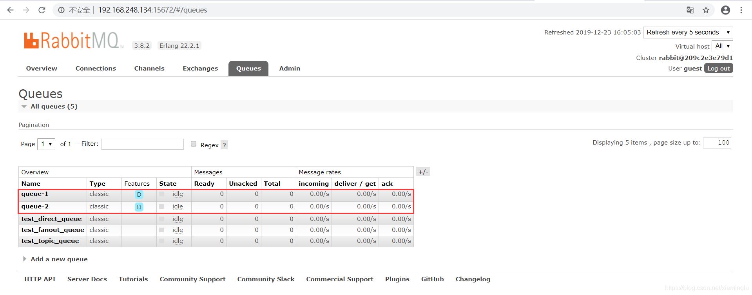Click the D durable badge for queue-1
The height and width of the screenshot is (295, 752).
(x=139, y=195)
